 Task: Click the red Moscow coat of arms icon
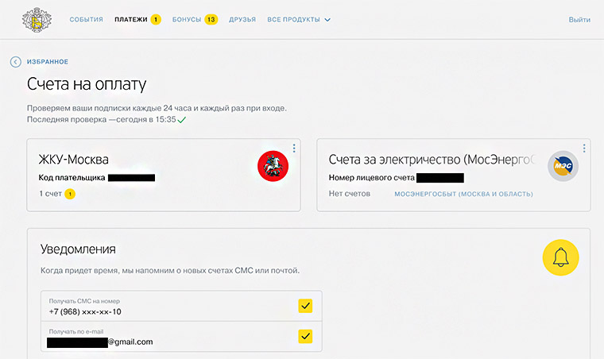click(x=273, y=166)
